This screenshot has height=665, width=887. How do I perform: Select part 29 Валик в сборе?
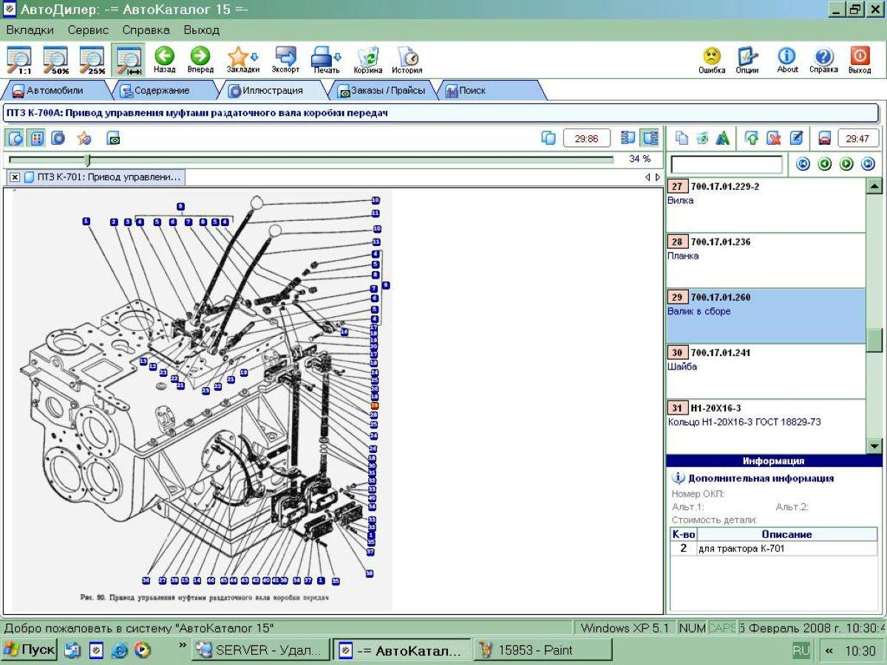(766, 316)
